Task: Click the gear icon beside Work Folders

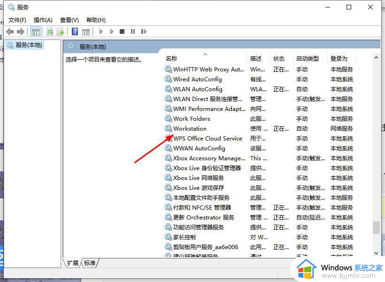Action: tap(168, 118)
